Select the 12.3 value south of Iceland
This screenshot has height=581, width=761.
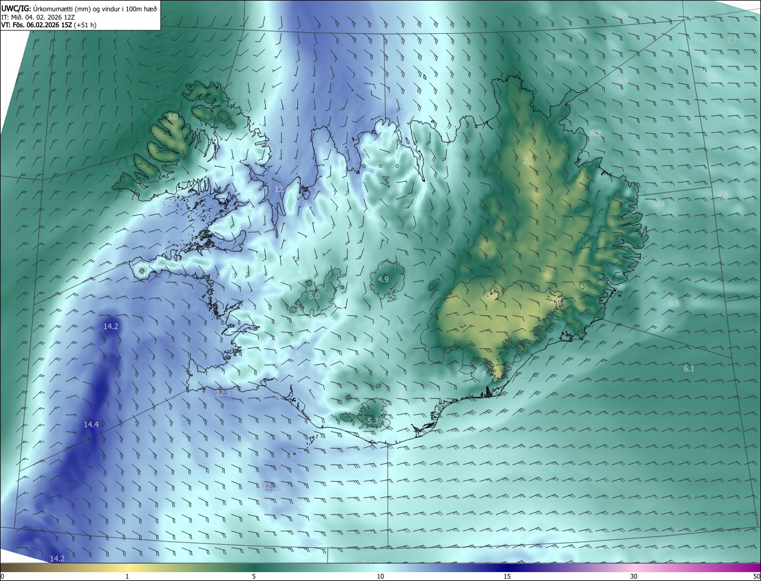pos(270,486)
